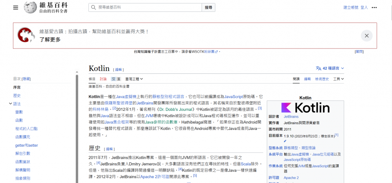The image size is (392, 183).
Task: Click the 關閉 link of the sitenotice
Action: (359, 52)
